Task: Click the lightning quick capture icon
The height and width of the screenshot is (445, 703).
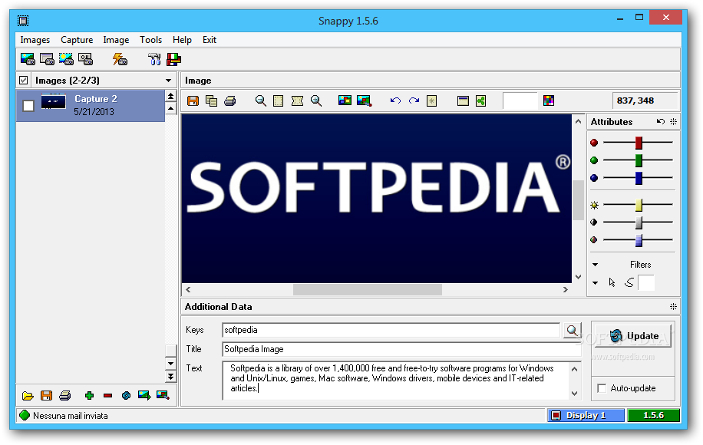Action: 120,59
